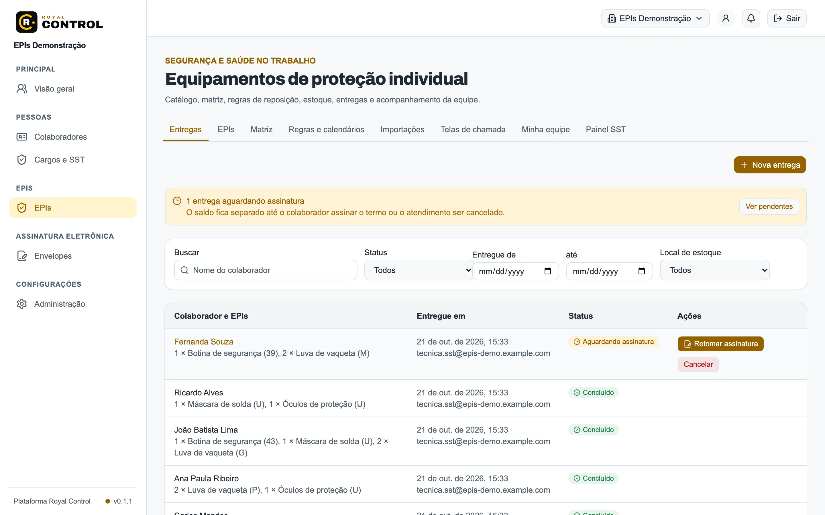Go to Colaboradores in the sidebar

(73, 137)
